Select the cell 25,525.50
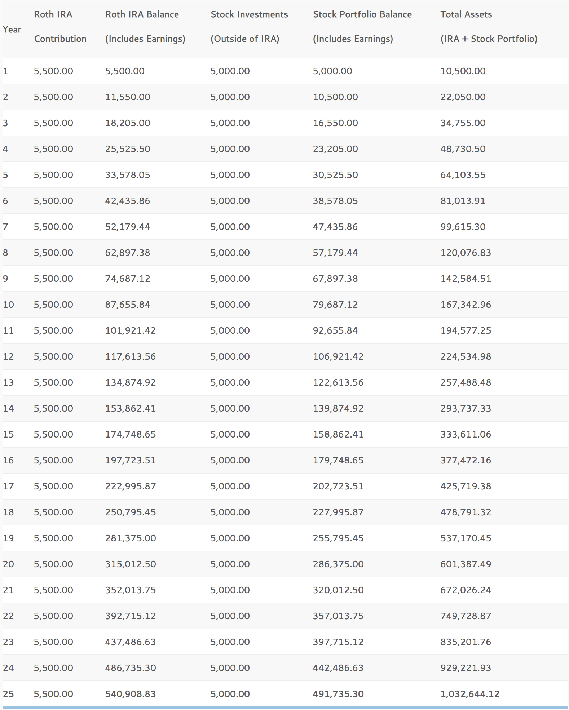This screenshot has height=710, width=569. (128, 149)
